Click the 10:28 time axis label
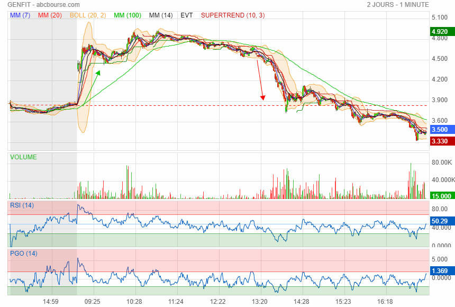This screenshot has width=455, height=307. pyautogui.click(x=134, y=302)
